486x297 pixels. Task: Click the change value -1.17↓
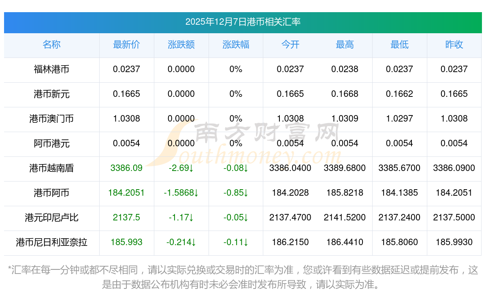pos(181,218)
